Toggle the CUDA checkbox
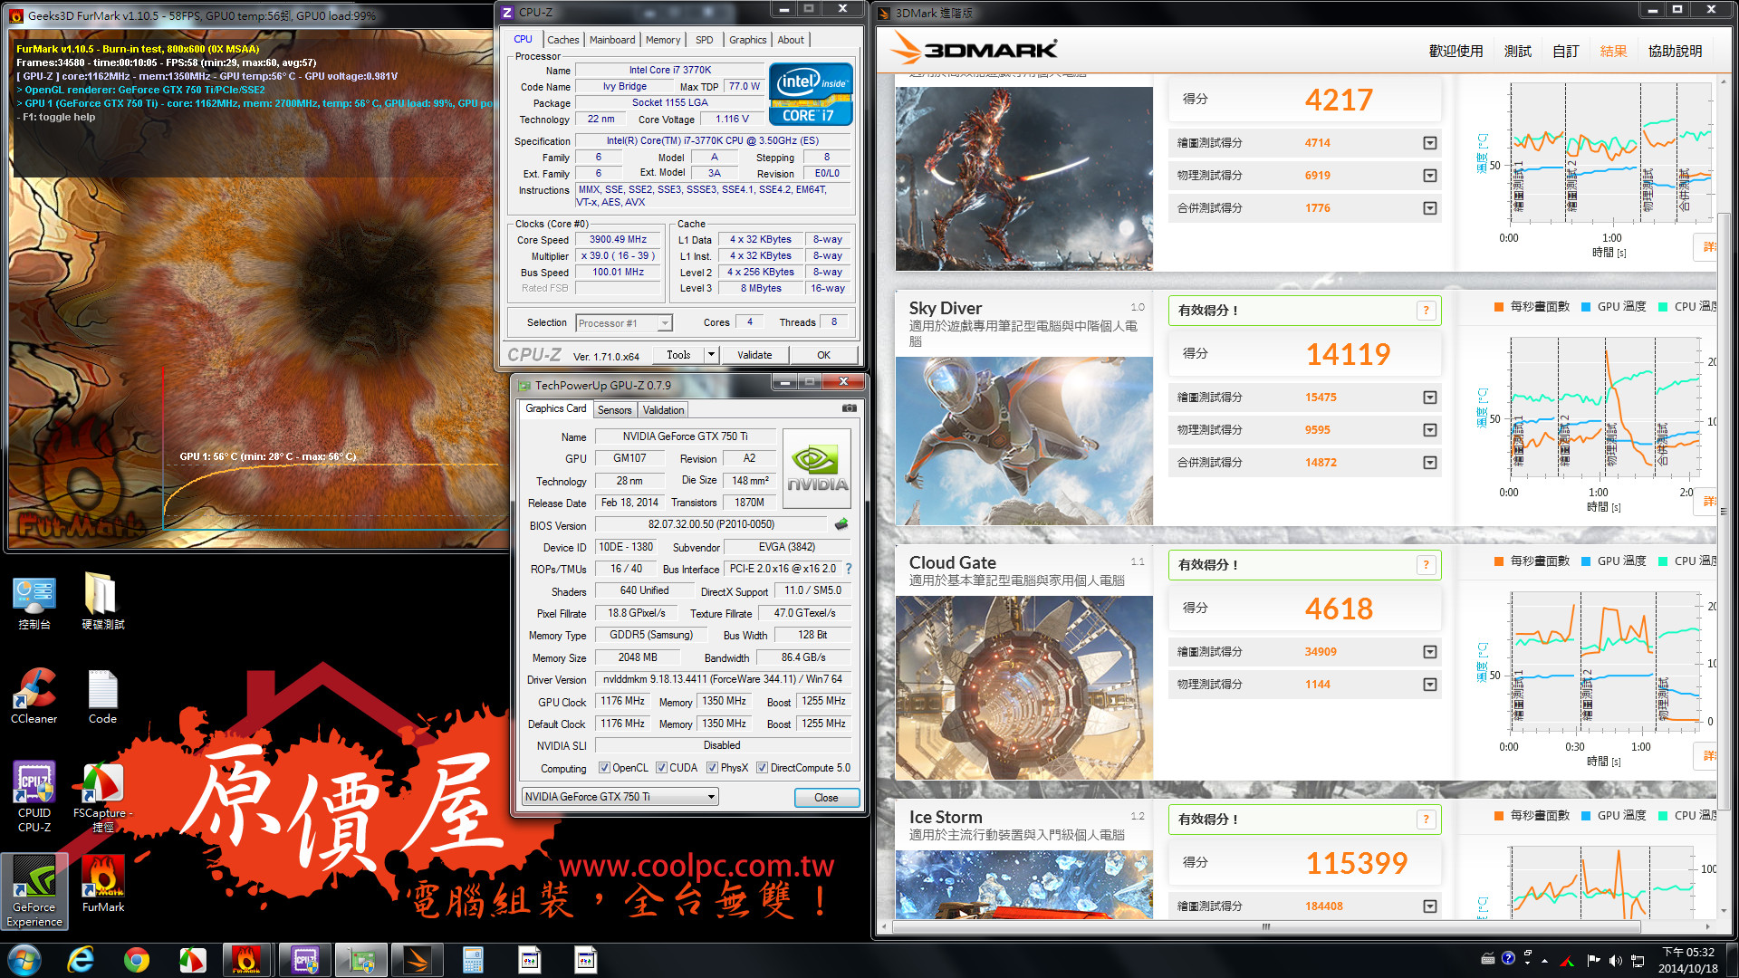1739x978 pixels. point(662,768)
